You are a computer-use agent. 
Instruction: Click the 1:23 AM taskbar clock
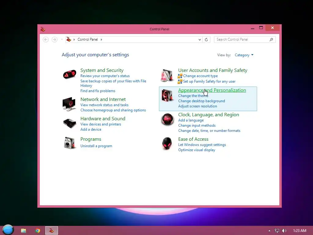coord(300,231)
